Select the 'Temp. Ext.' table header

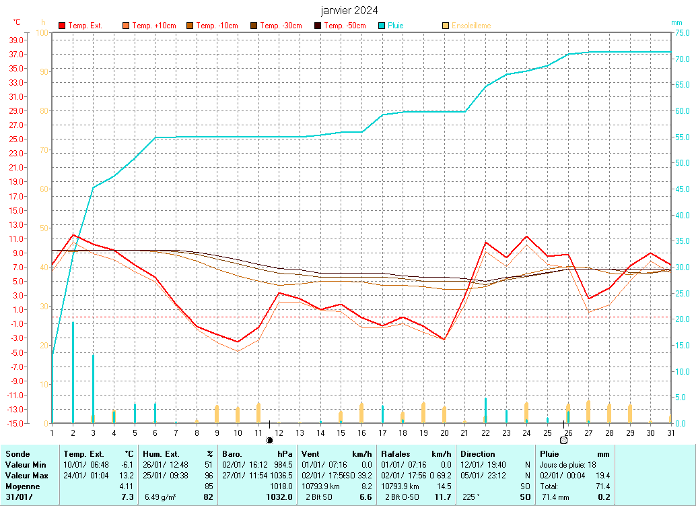83,454
